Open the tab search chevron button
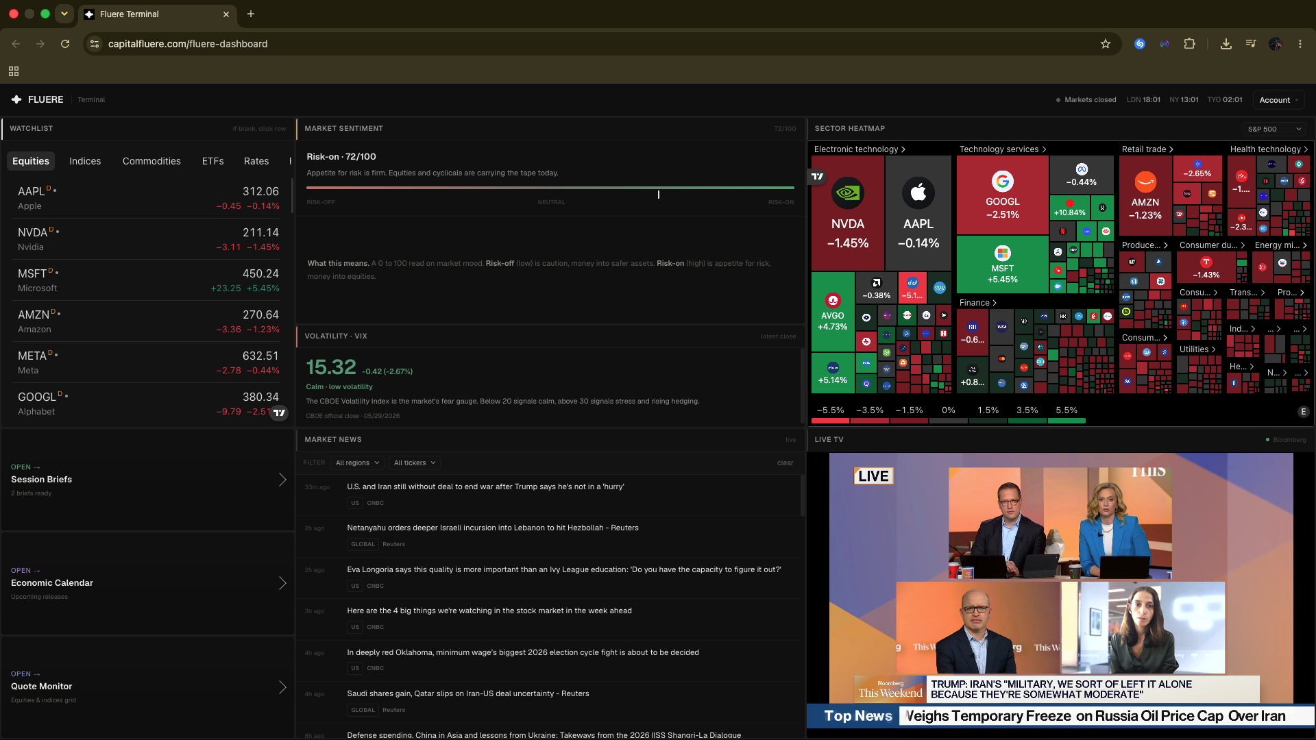The height and width of the screenshot is (740, 1316). (x=64, y=14)
